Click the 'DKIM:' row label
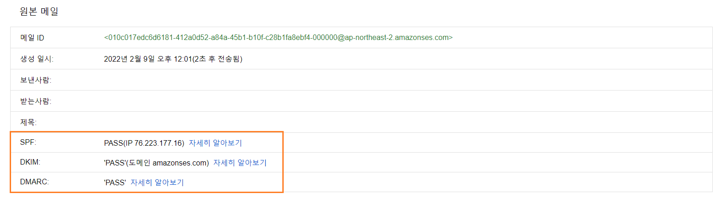The height and width of the screenshot is (205, 721). click(x=30, y=162)
